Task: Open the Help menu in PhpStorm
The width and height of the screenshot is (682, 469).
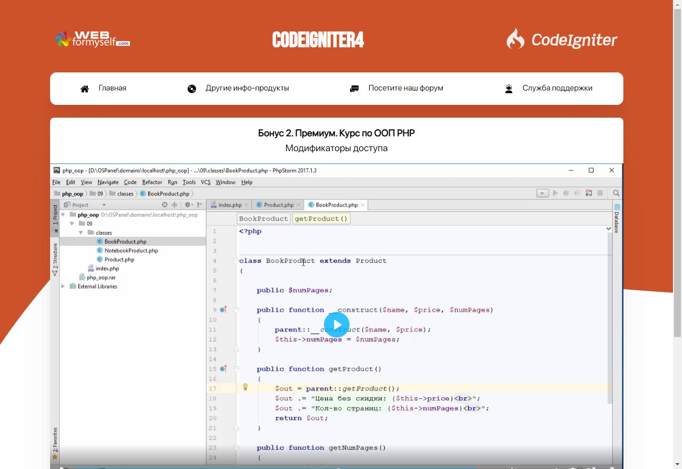Action: pyautogui.click(x=247, y=182)
